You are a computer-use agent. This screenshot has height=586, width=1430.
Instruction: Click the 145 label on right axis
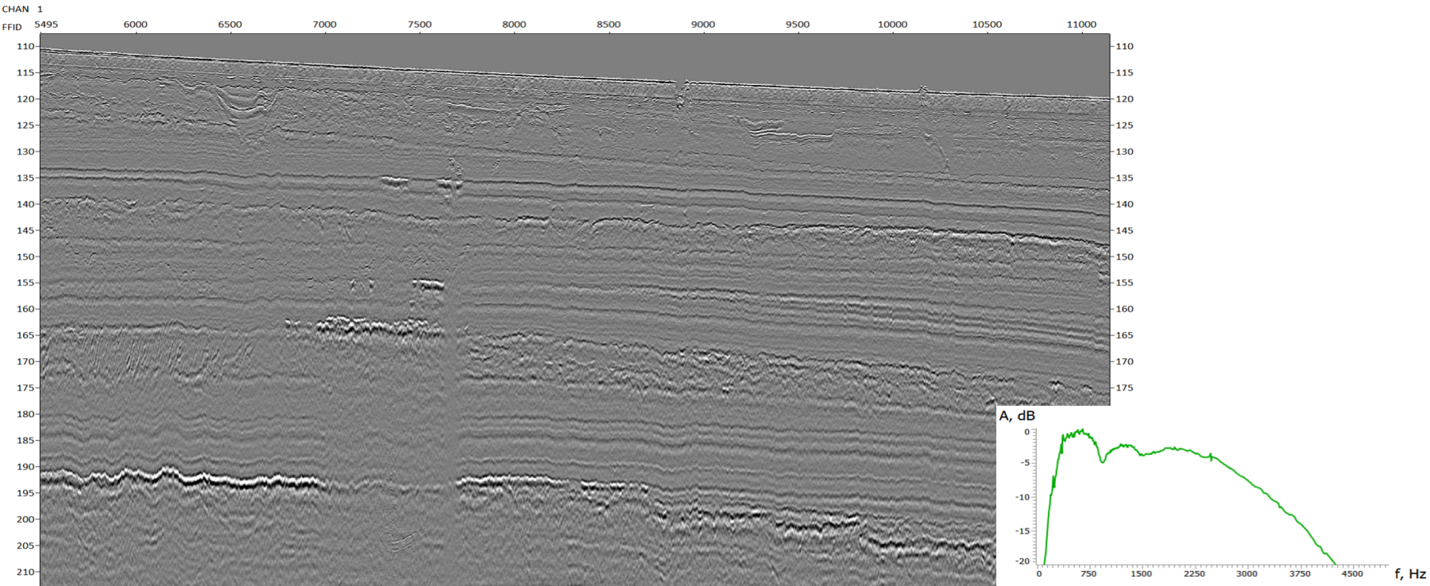1124,230
